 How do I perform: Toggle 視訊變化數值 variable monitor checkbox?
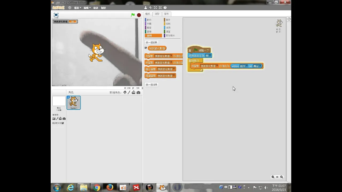coord(146,48)
